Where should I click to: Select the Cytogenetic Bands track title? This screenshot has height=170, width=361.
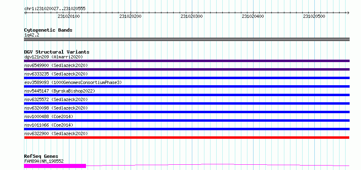[48, 30]
